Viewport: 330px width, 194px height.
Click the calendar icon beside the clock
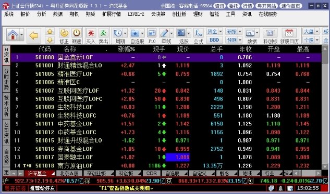(290, 188)
